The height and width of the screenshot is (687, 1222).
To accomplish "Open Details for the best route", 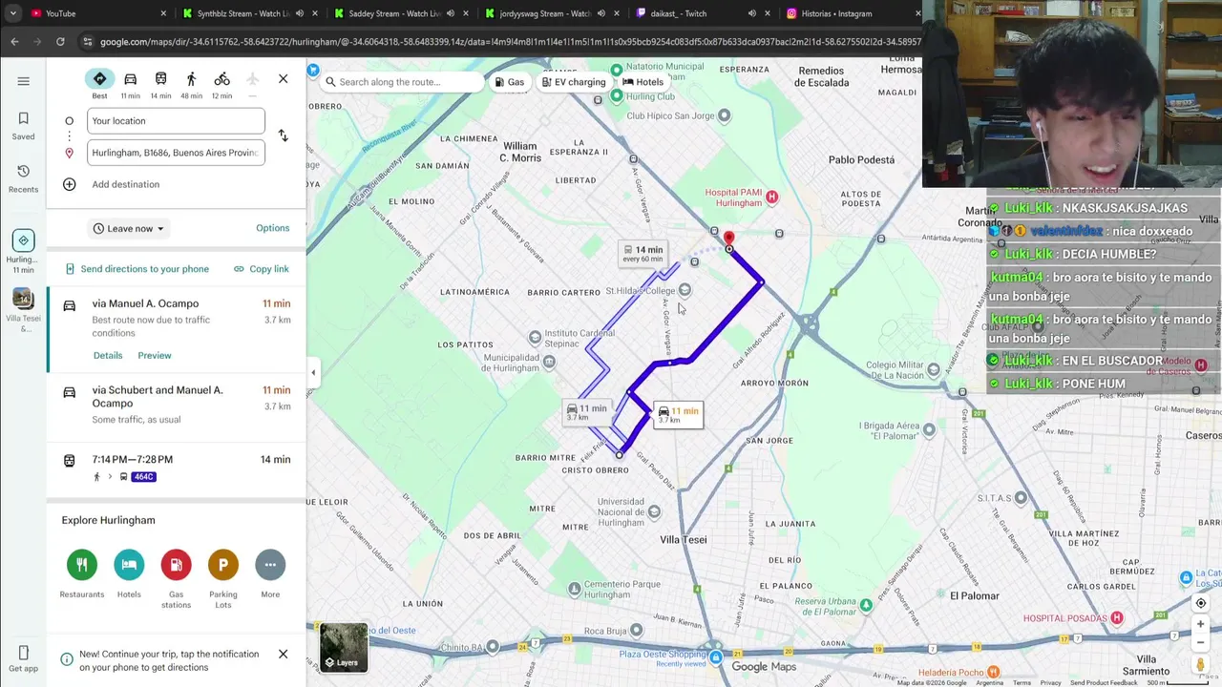I will click(108, 355).
